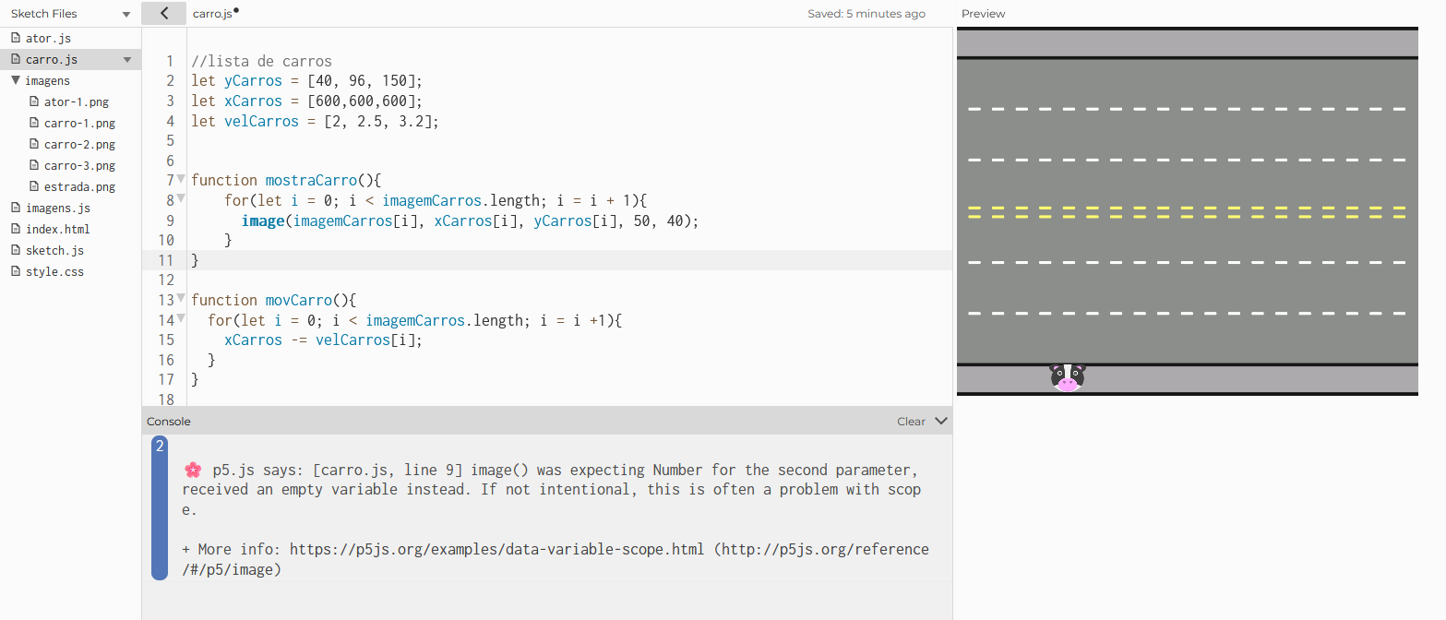1446x620 pixels.
Task: Clear the console output
Action: (x=911, y=422)
